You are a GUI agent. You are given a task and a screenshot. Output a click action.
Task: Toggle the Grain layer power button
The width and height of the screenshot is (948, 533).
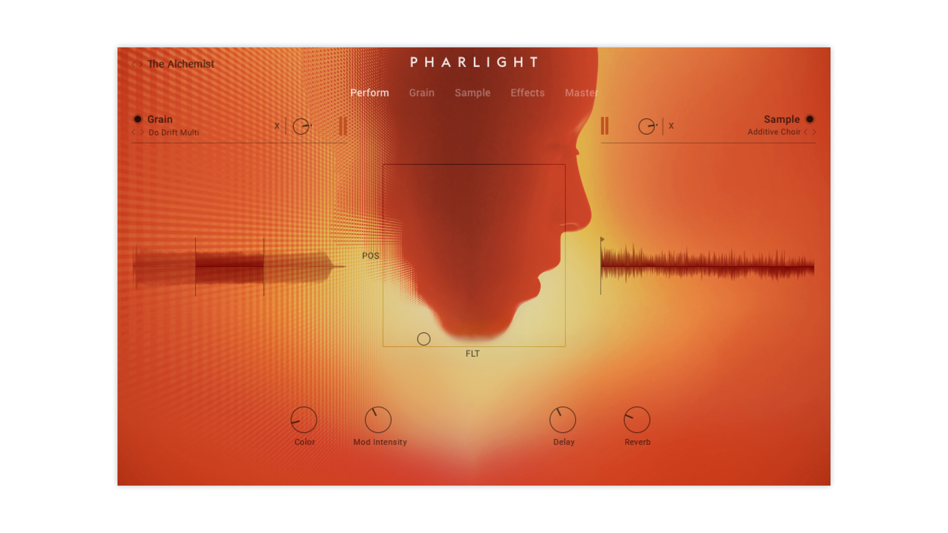(138, 119)
